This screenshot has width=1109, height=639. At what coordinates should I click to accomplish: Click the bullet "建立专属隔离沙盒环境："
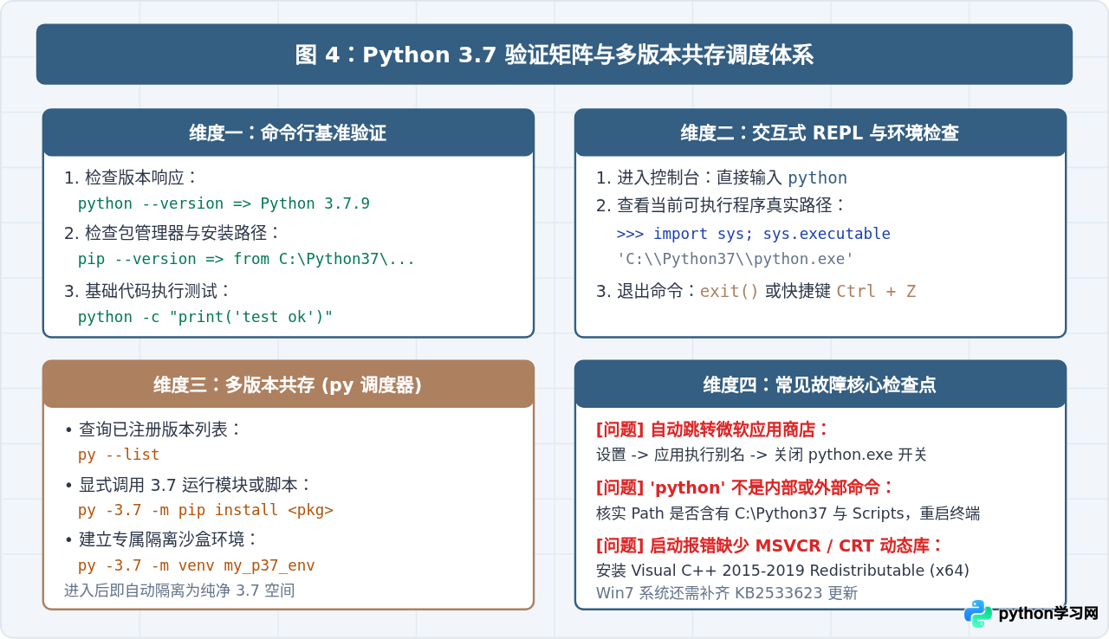162,540
